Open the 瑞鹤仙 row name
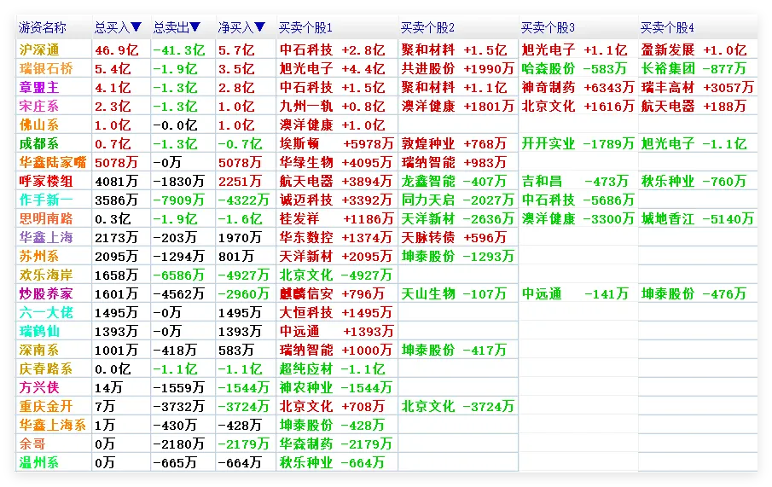This screenshot has height=487, width=772. pos(39,331)
